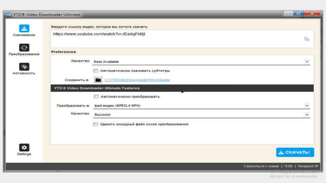
Task: Click Связаться с нами footer link
Action: coord(261,167)
